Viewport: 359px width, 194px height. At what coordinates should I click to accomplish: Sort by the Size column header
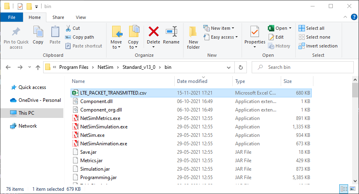coord(297,81)
